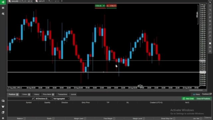Click the Free Margin info icon
213x120 pixels.
pyautogui.click(x=114, y=119)
